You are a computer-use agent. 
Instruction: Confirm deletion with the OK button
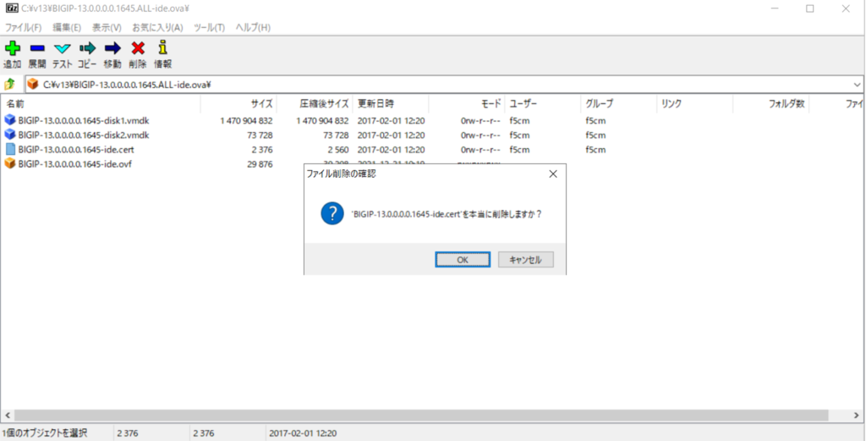(x=463, y=260)
